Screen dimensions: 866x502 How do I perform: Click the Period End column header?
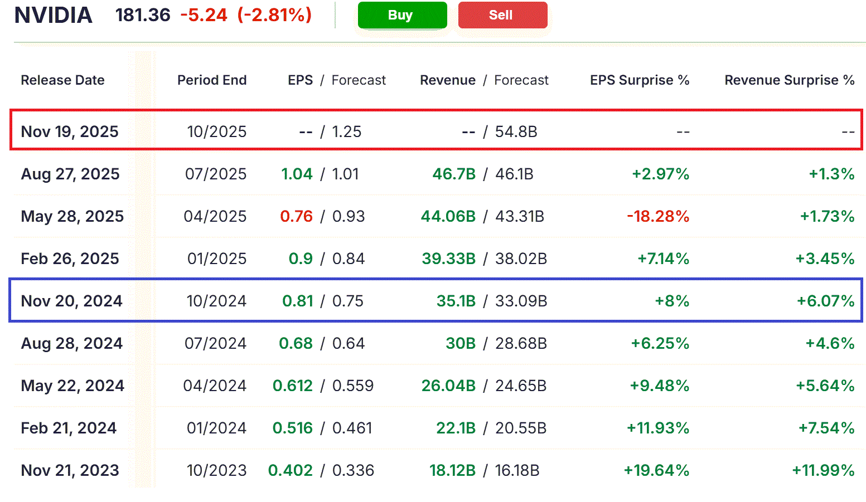(212, 80)
